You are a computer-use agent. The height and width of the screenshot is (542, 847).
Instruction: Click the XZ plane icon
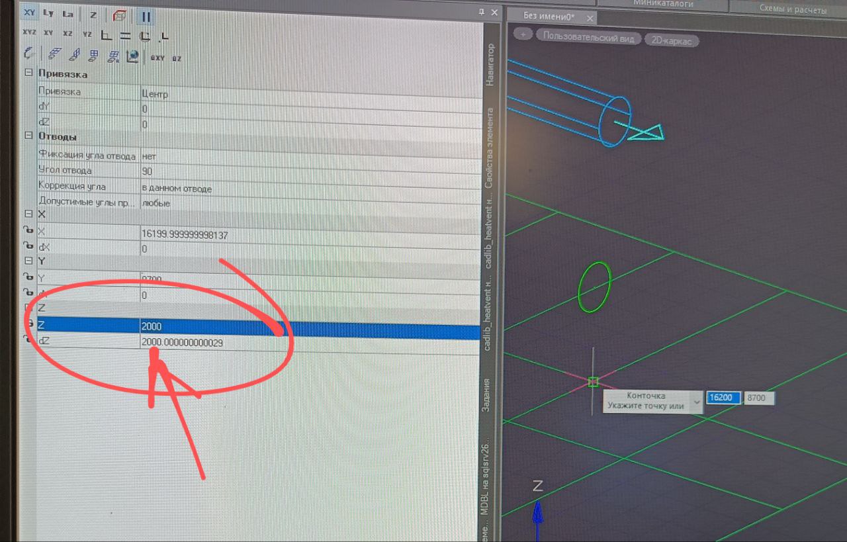pos(67,33)
